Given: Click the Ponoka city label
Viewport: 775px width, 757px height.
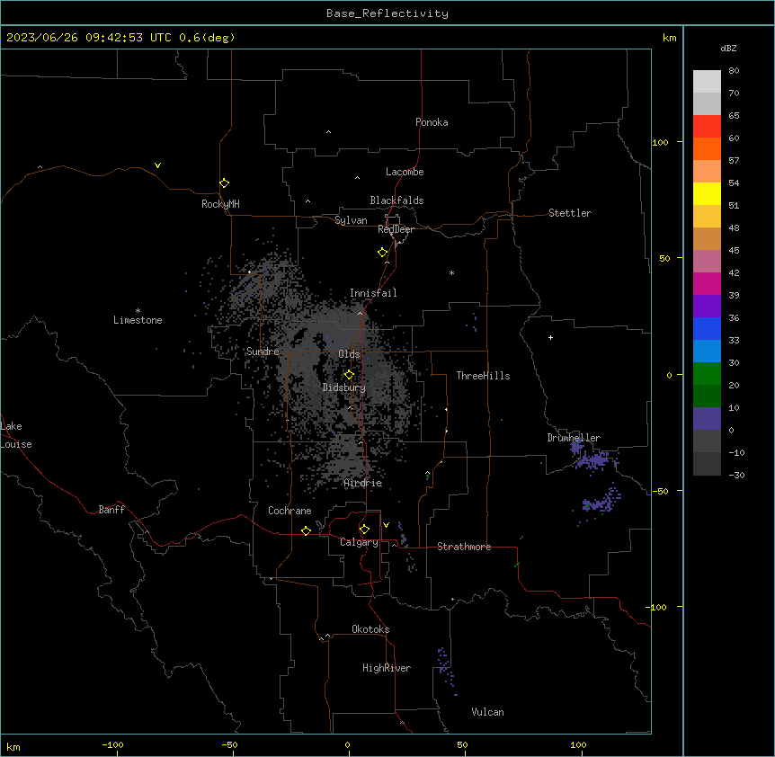Looking at the screenshot, I should click(x=432, y=122).
